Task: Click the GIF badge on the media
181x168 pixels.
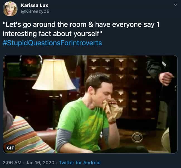Action: click(10, 148)
